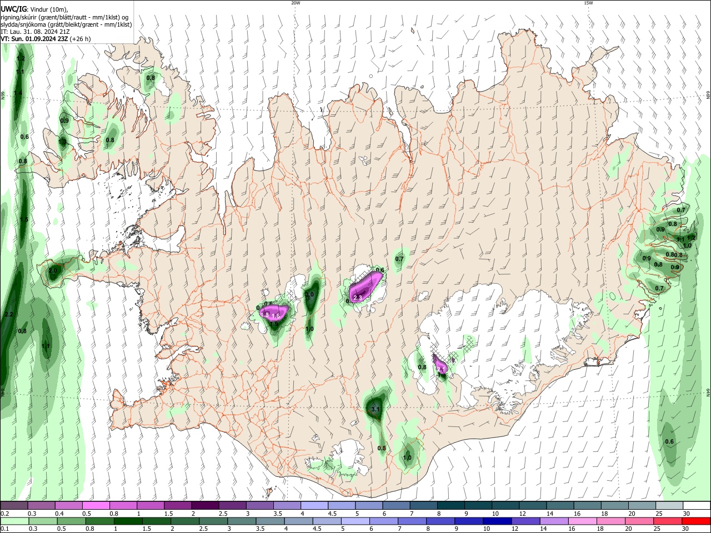Click the deep navy 10 swatch in the rain scale
This screenshot has width=711, height=533.
tap(496, 521)
